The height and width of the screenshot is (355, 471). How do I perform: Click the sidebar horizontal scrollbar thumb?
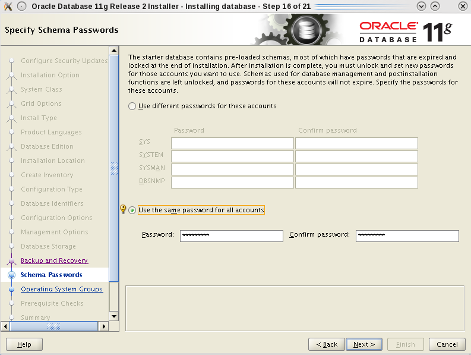click(x=54, y=326)
